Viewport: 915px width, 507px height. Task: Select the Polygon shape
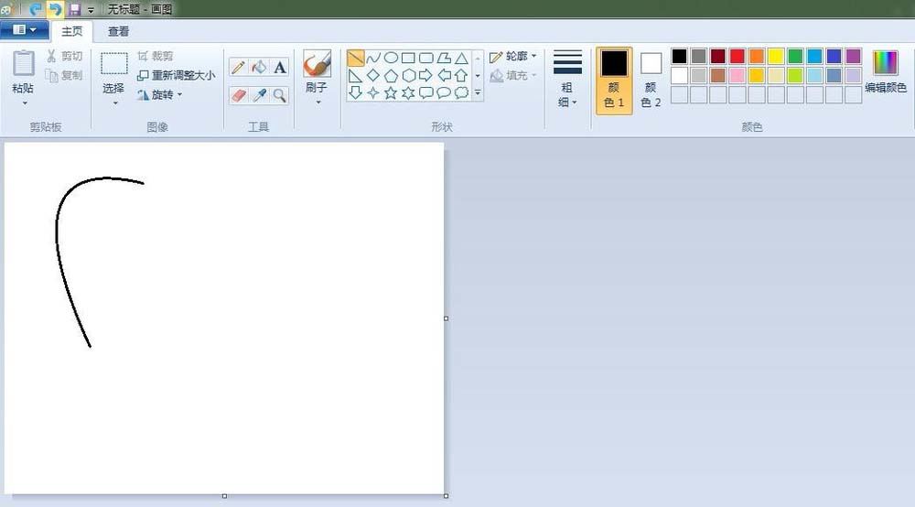[x=444, y=58]
